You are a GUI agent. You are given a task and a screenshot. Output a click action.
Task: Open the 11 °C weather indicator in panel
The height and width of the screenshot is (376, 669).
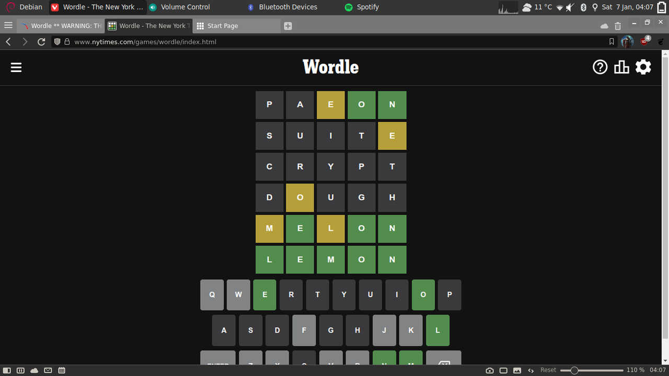(537, 7)
